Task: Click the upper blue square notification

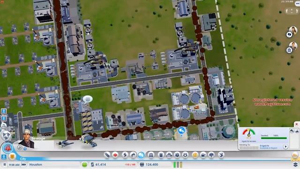Action: click(4, 111)
